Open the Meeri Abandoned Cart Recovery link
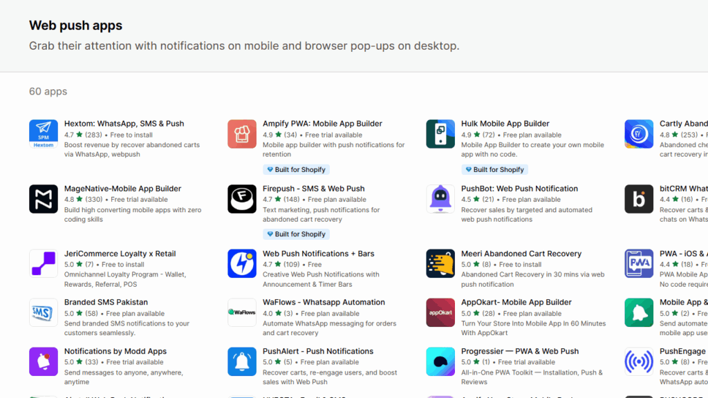The height and width of the screenshot is (398, 708). tap(521, 254)
